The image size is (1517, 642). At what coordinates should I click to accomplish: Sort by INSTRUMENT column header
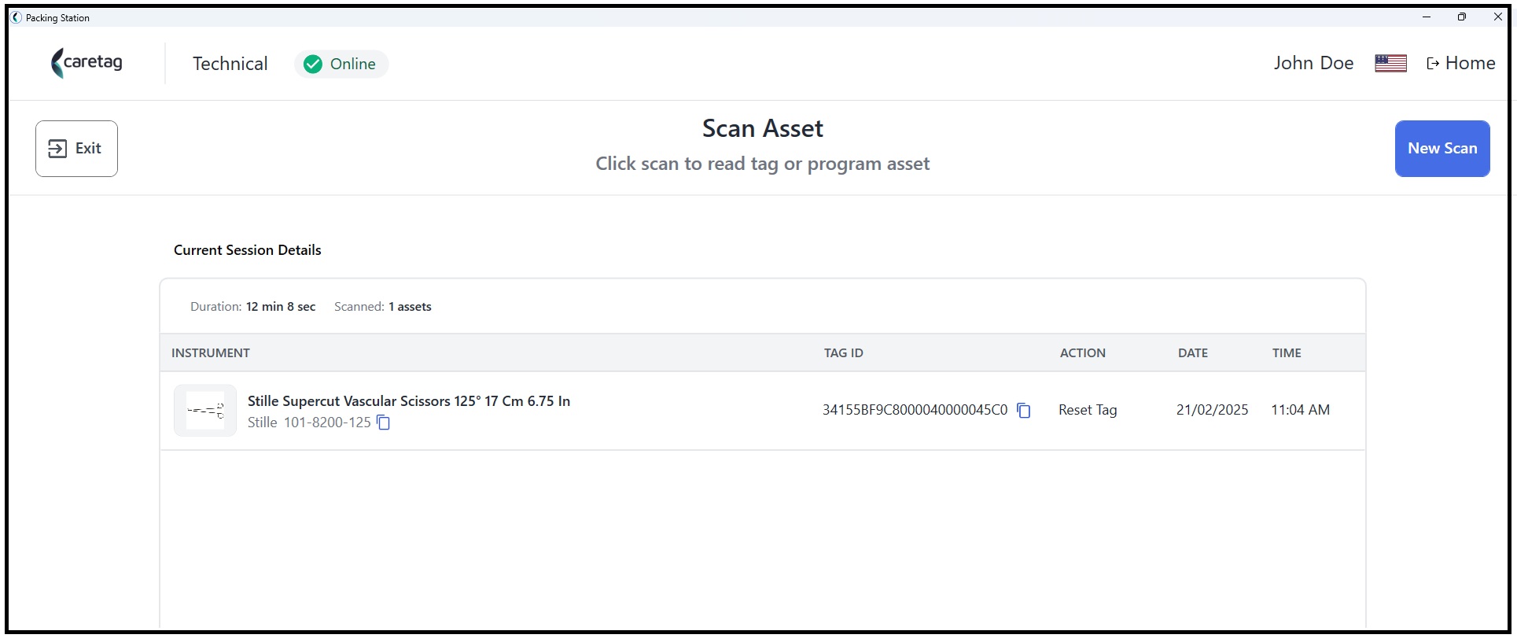[x=211, y=353]
